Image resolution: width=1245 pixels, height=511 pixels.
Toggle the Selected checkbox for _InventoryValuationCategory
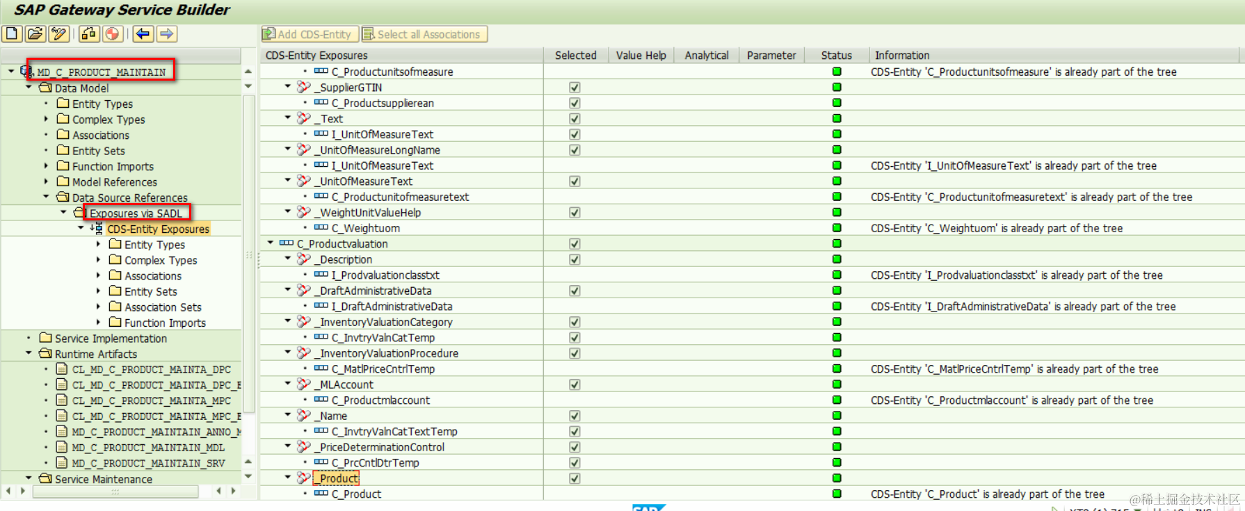click(575, 322)
